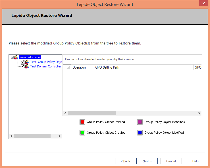Cancel the restore wizard
This screenshot has height=168, width=210.
point(171,161)
